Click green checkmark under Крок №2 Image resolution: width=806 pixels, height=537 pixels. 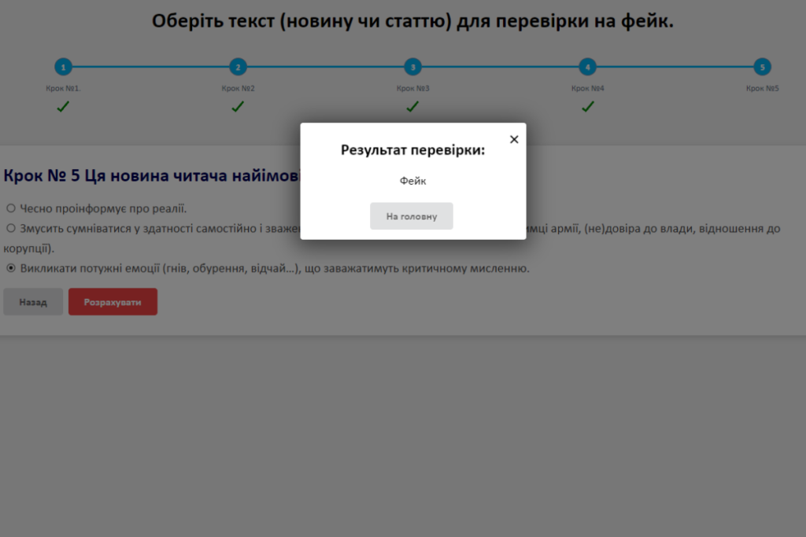(238, 106)
